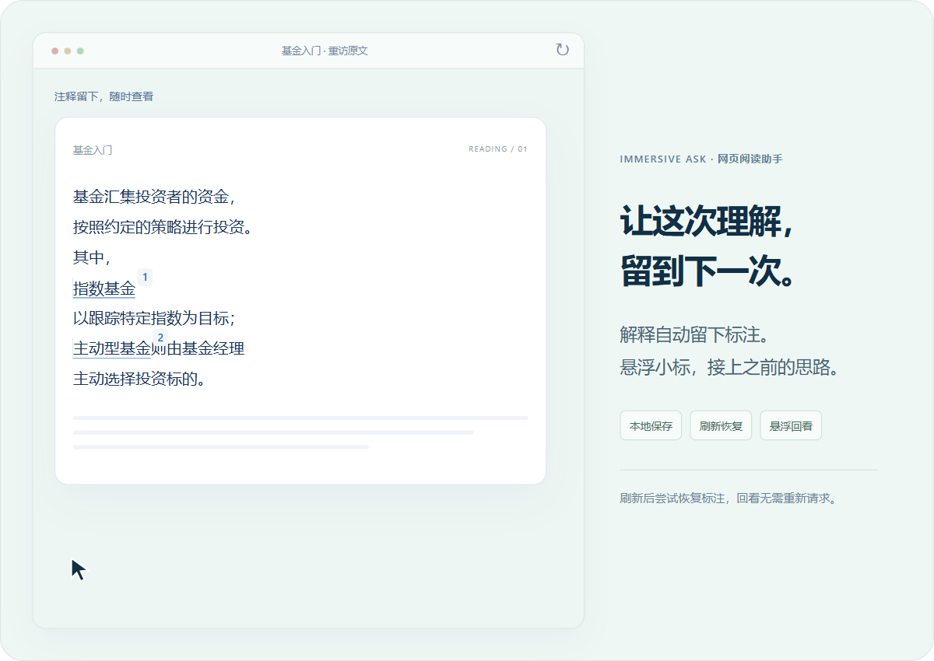Click the line 其中，
The width and height of the screenshot is (934, 661).
tap(93, 257)
